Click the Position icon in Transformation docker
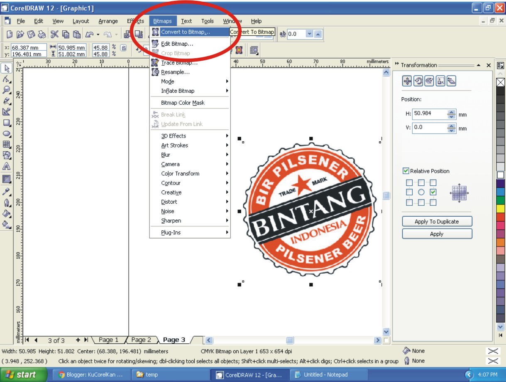The image size is (506, 382). tap(407, 81)
